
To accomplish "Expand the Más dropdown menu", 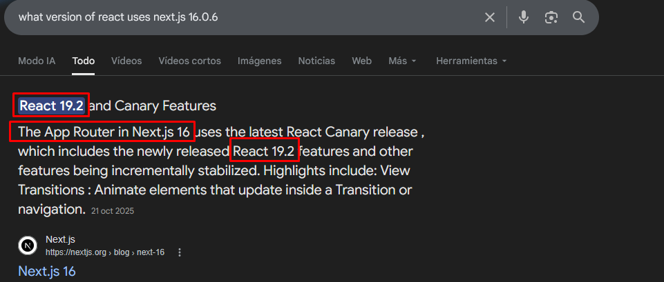I will coord(402,61).
